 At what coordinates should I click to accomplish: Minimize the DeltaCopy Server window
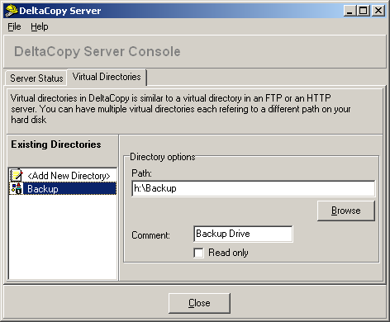[350, 11]
